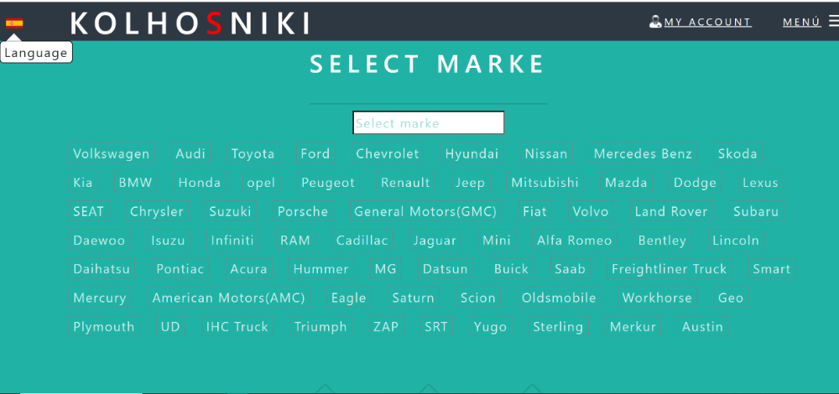Click the Alfa Romeo tag

[575, 241]
